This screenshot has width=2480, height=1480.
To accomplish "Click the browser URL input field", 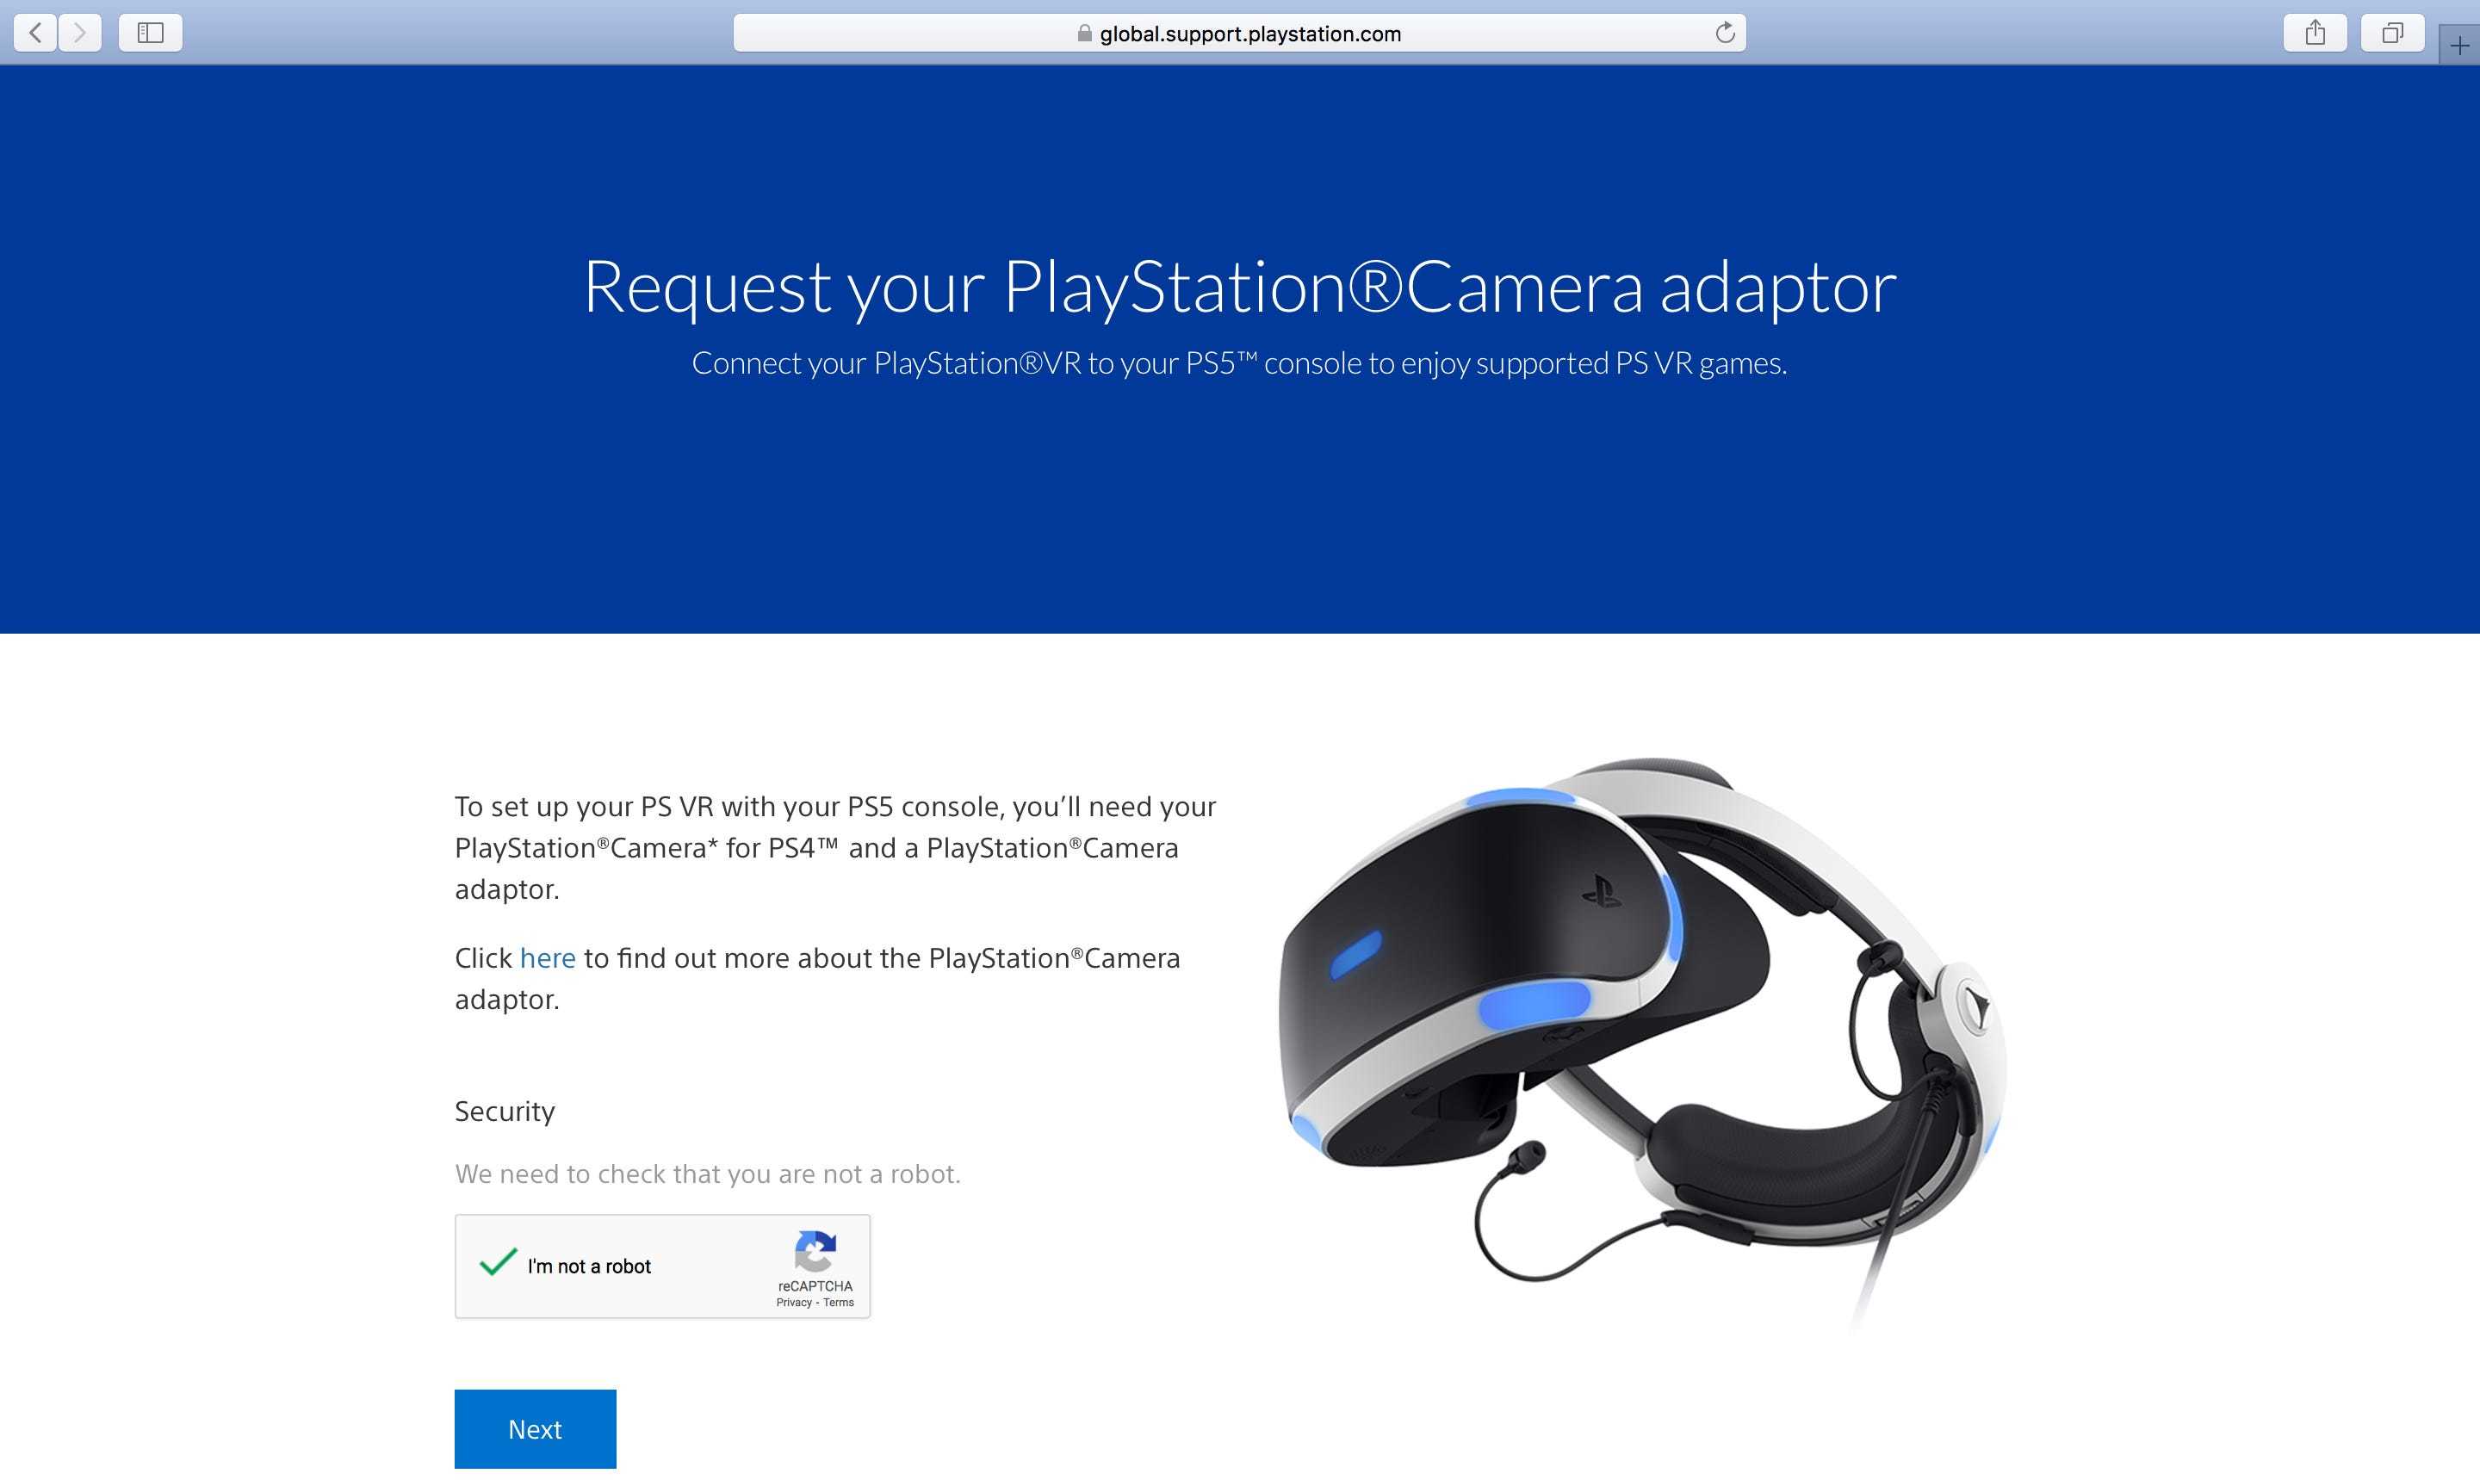I will tap(1240, 34).
